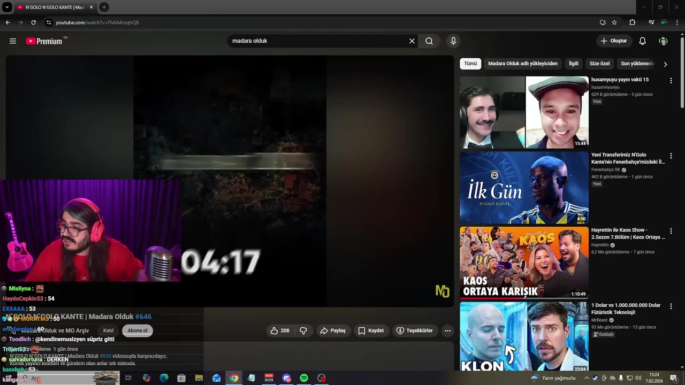The image size is (685, 385).
Task: Start voice search with microphone icon
Action: pyautogui.click(x=453, y=41)
